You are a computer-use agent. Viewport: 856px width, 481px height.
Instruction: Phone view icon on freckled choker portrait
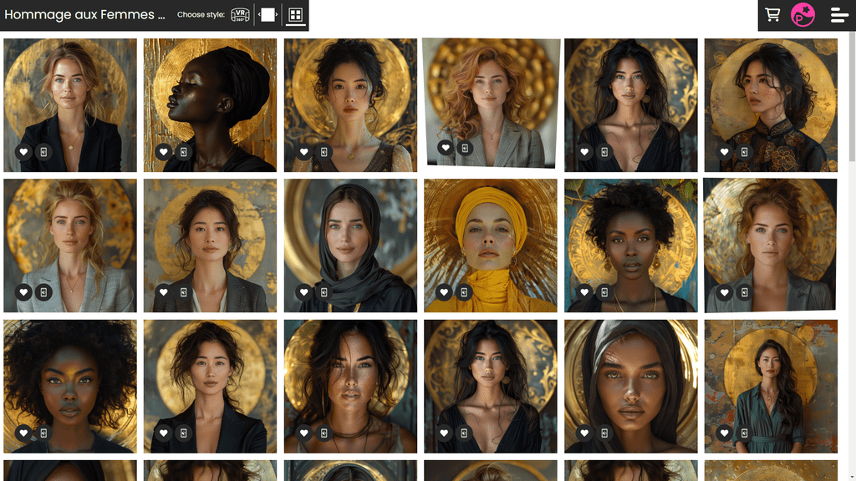click(x=324, y=433)
